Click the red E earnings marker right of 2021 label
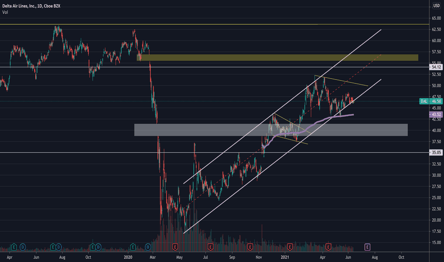The image size is (444, 262). tap(290, 247)
